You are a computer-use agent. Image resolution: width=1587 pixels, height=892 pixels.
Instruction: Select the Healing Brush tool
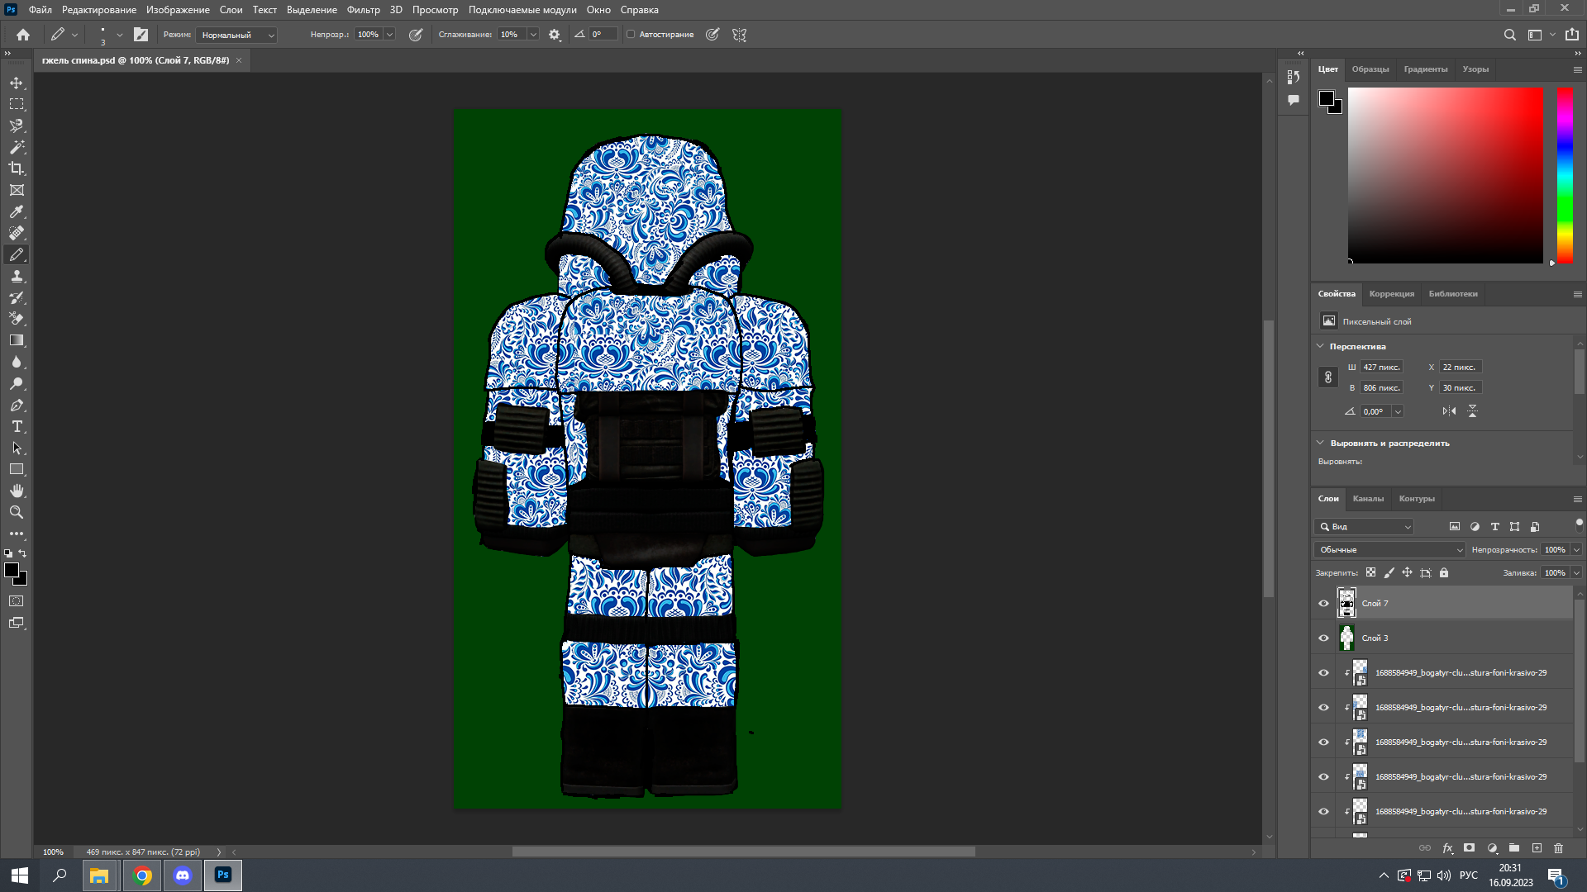coord(17,233)
